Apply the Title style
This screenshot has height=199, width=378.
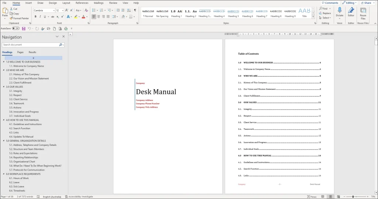click(305, 13)
